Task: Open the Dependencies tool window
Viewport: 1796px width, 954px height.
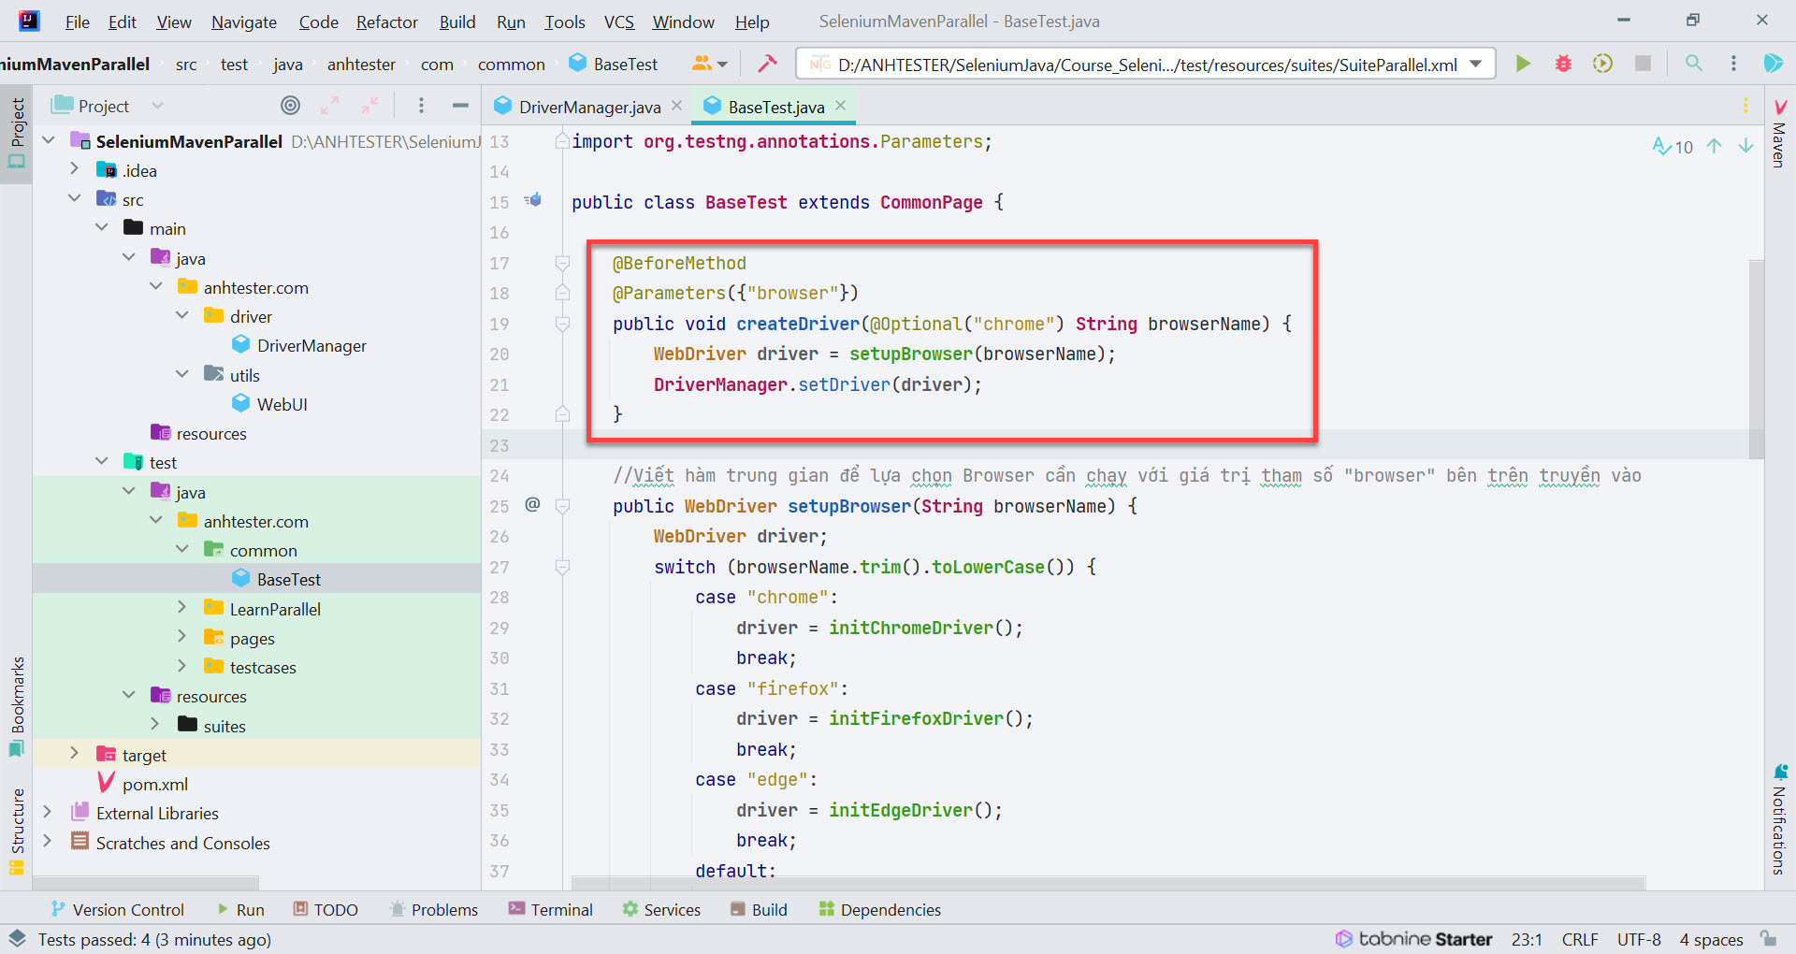Action: pyautogui.click(x=879, y=909)
